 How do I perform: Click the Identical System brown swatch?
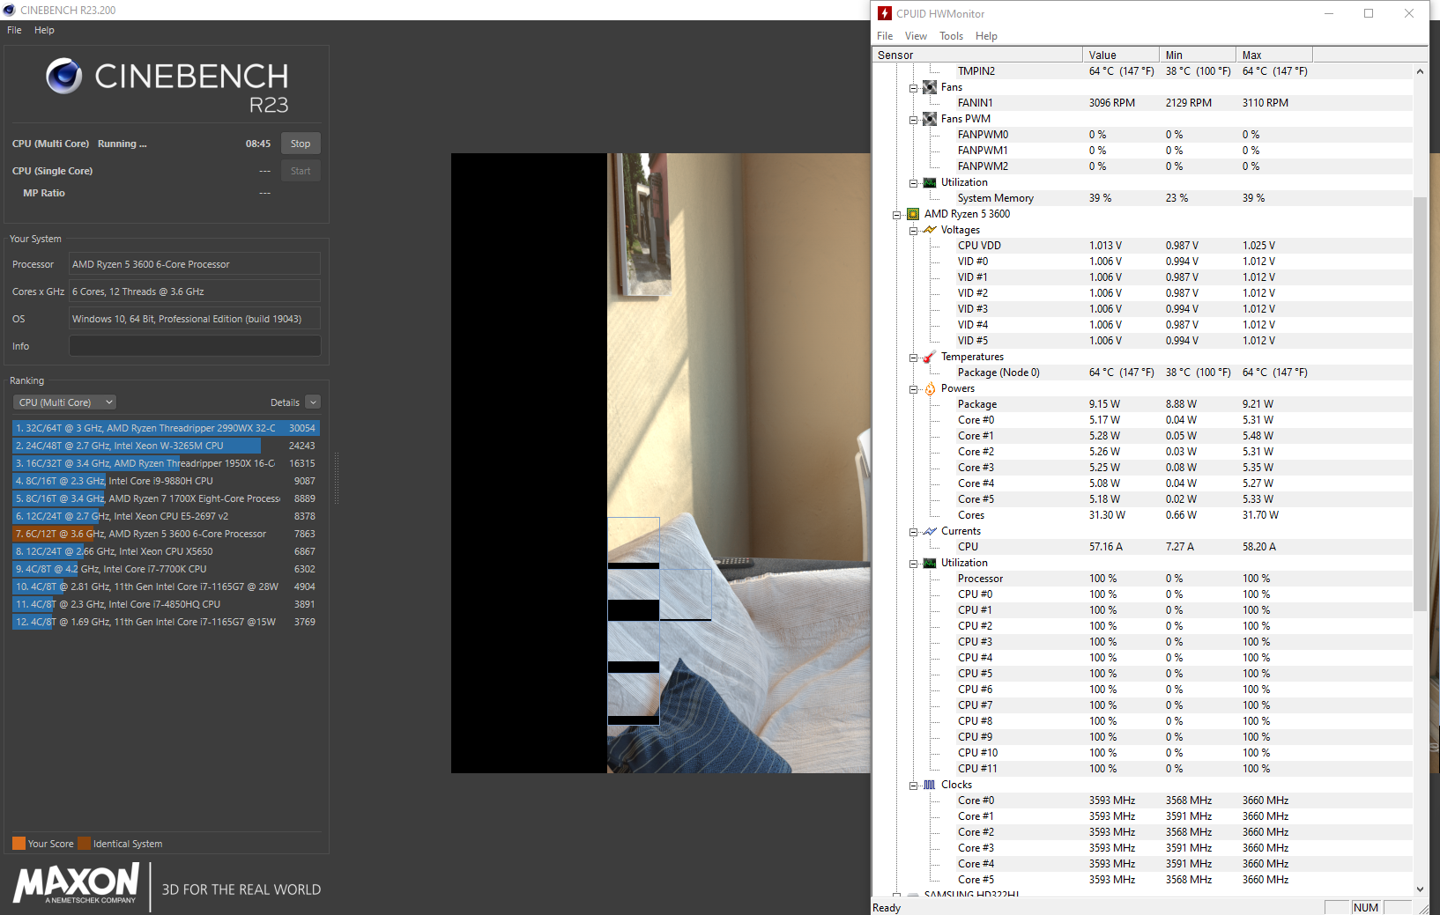coord(84,844)
